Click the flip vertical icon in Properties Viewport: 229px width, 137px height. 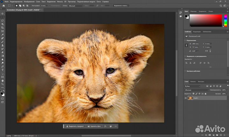210,51
